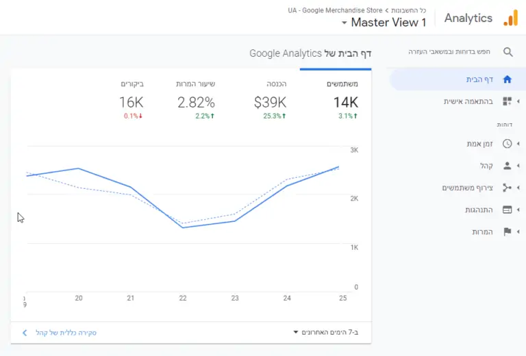Click the home icon in sidebar
The height and width of the screenshot is (356, 526).
click(x=507, y=79)
